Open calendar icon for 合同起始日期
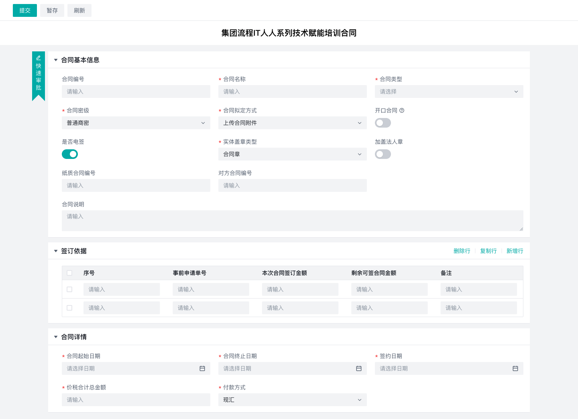Viewport: 578px width, 419px height. pos(202,368)
